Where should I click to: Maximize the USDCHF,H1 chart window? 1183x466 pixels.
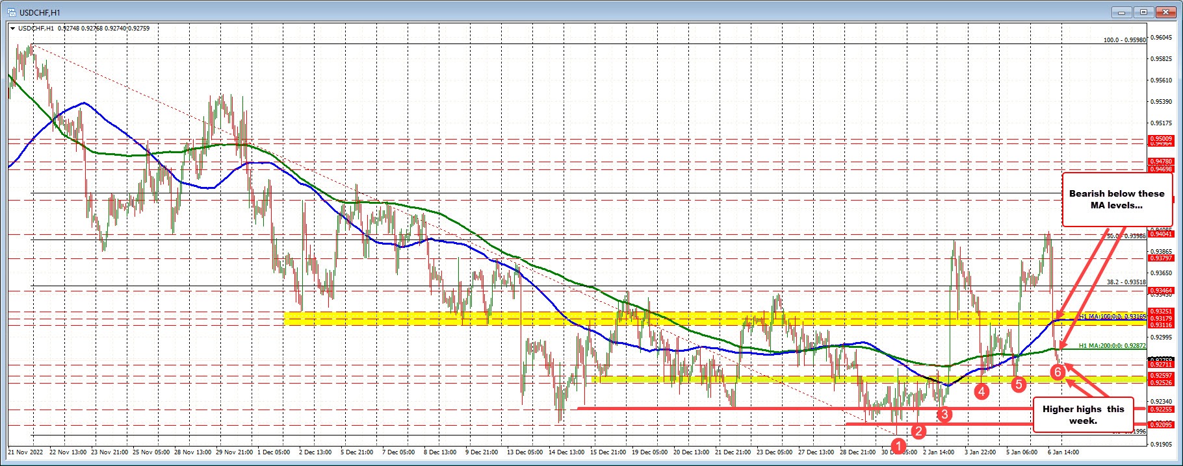1144,12
